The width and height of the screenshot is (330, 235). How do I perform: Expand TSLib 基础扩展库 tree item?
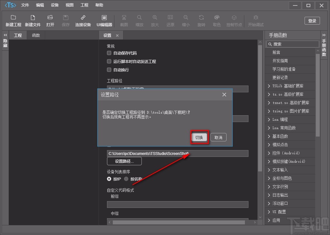click(269, 86)
